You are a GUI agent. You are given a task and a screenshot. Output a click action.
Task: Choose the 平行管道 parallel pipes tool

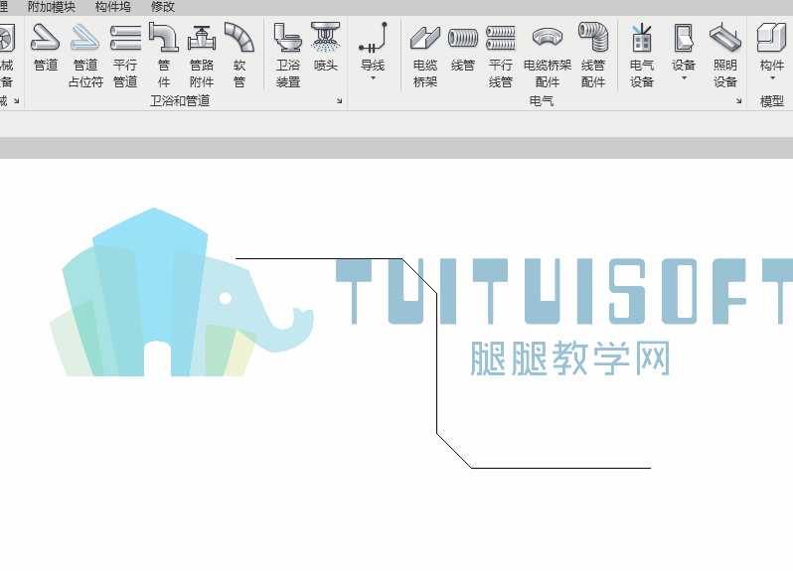(x=125, y=55)
